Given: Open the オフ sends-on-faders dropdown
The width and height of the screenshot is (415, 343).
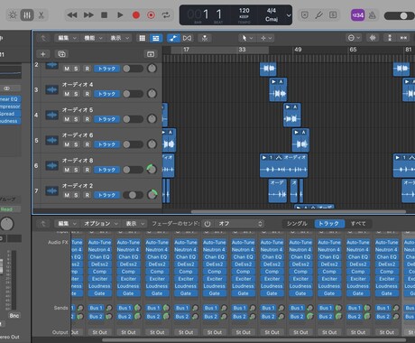Looking at the screenshot, I should 240,224.
